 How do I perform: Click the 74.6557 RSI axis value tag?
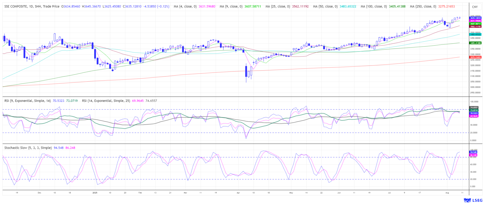coord(474,108)
